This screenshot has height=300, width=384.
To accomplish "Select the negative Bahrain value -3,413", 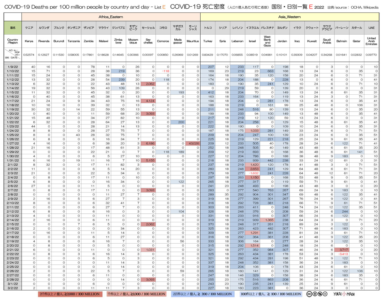I will tap(342, 253).
